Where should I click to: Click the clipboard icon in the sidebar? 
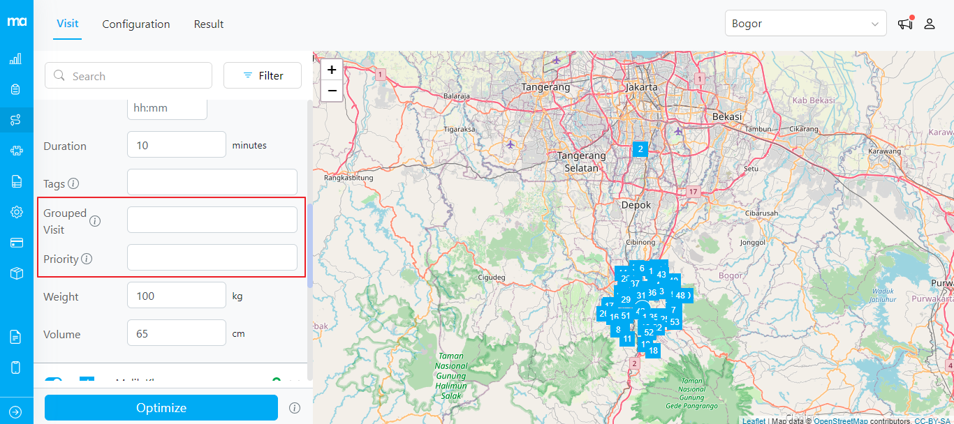click(15, 89)
